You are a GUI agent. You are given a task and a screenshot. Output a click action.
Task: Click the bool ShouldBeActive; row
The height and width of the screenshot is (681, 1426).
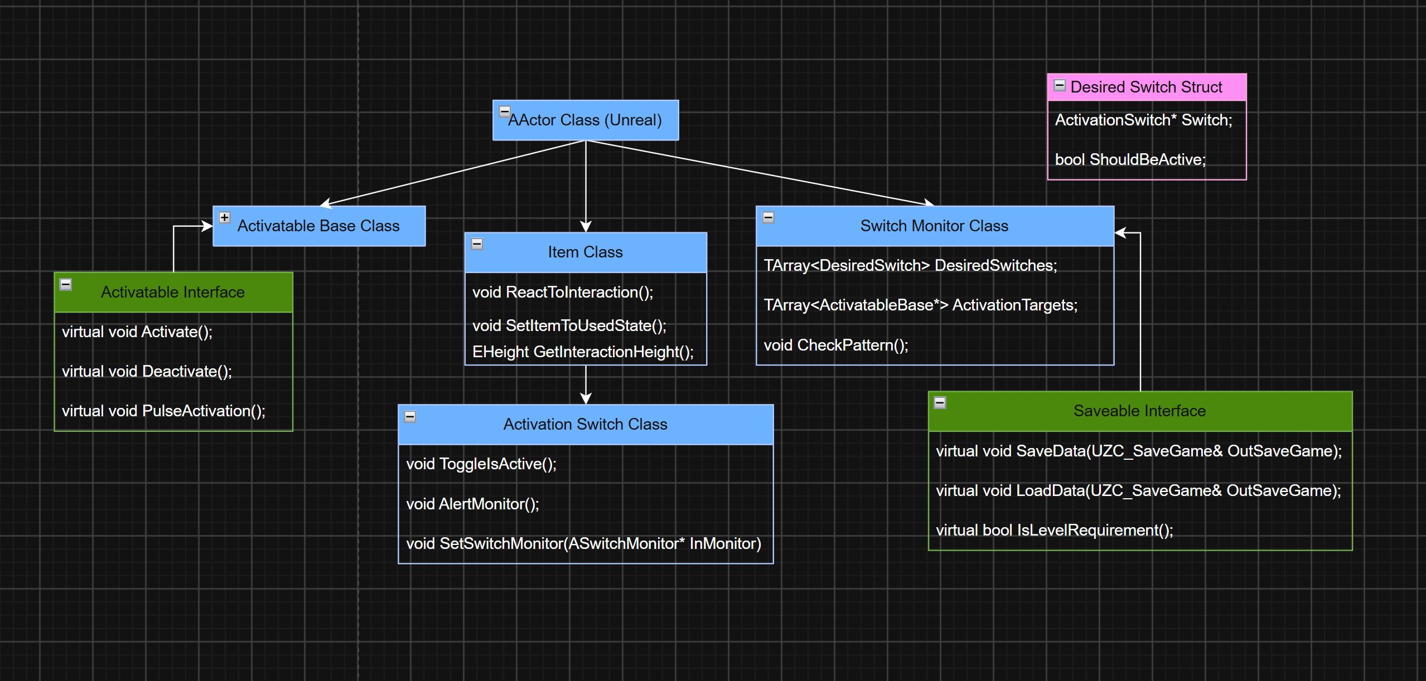(1147, 159)
